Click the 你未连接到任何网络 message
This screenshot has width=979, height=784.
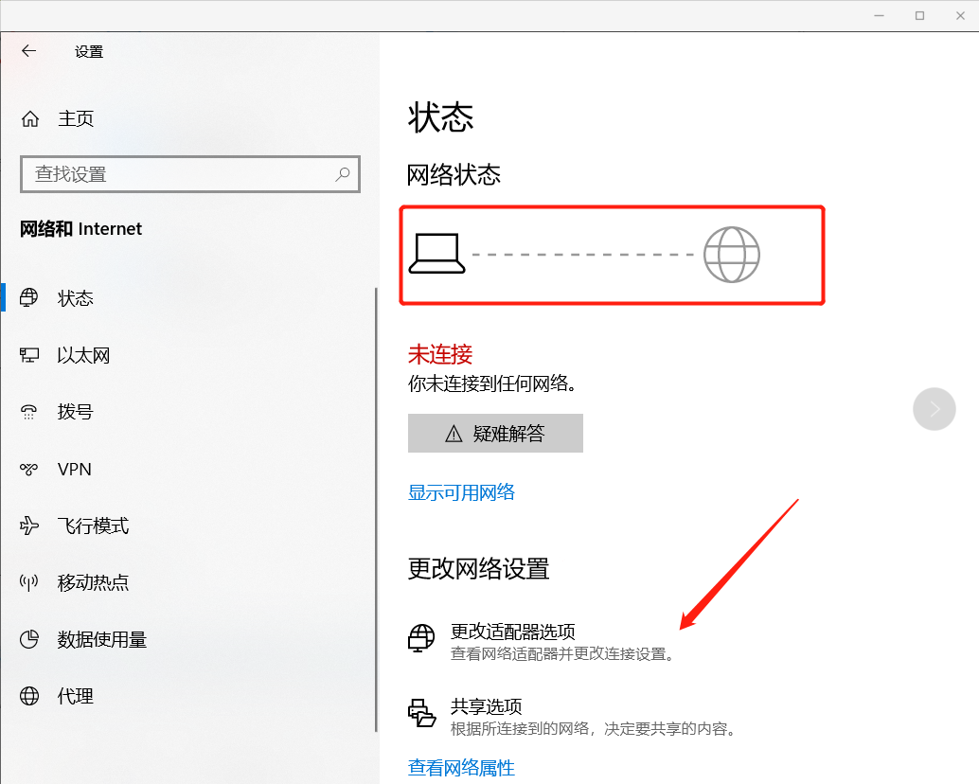click(x=492, y=383)
